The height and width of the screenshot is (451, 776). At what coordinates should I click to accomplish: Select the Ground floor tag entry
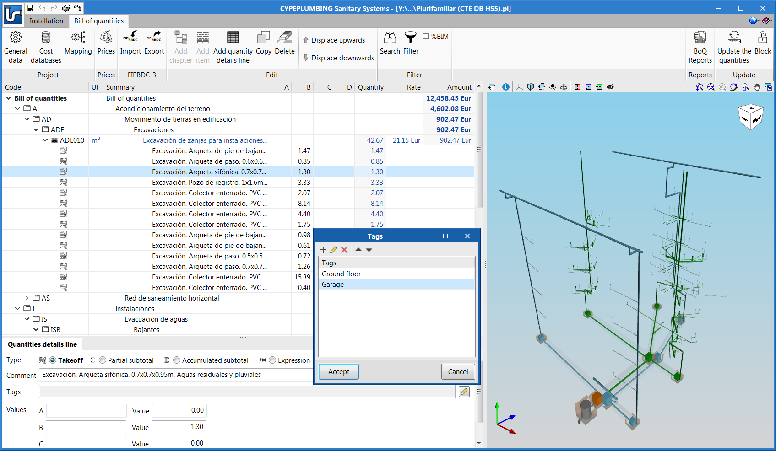pyautogui.click(x=342, y=274)
